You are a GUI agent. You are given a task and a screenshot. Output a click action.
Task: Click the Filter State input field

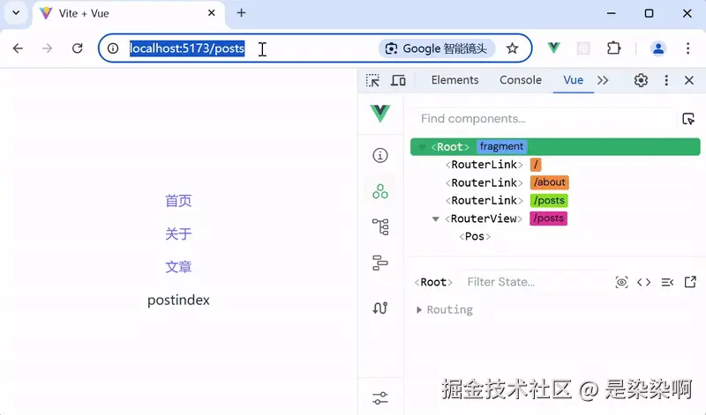534,282
